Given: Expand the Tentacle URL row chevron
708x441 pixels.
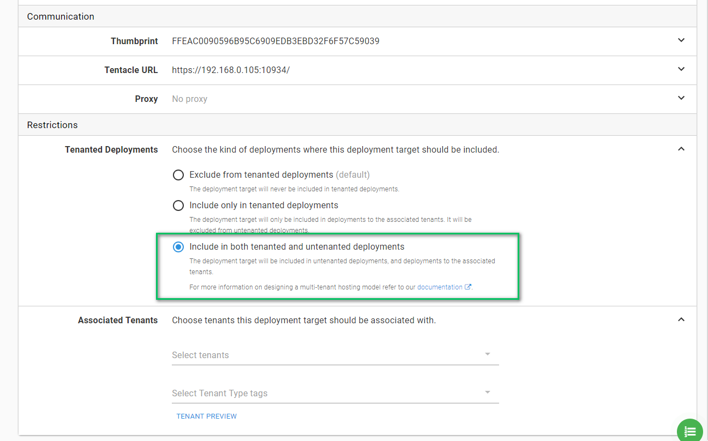Looking at the screenshot, I should [681, 69].
